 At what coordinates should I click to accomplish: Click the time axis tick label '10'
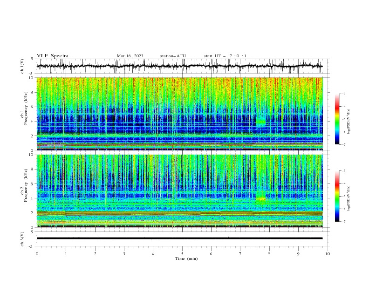pos(328,254)
